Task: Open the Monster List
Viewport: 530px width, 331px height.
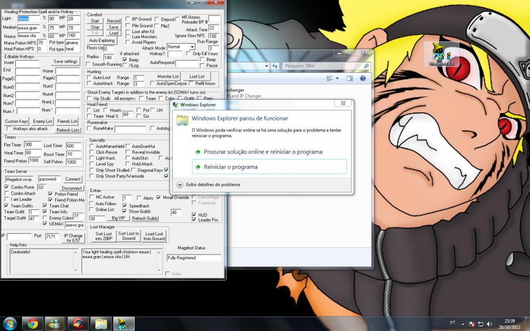Action: point(168,76)
